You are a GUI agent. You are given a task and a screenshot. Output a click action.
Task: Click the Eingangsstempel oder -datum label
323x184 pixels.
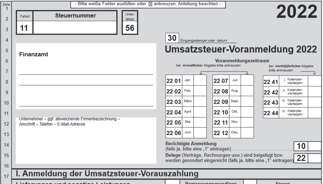pyautogui.click(x=204, y=41)
